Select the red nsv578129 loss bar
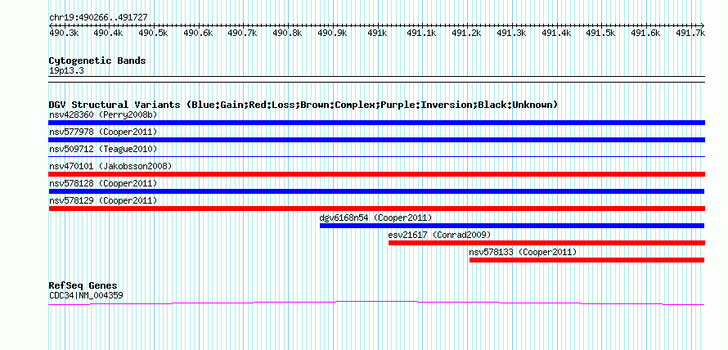Image resolution: width=728 pixels, height=350 pixels. click(x=376, y=209)
